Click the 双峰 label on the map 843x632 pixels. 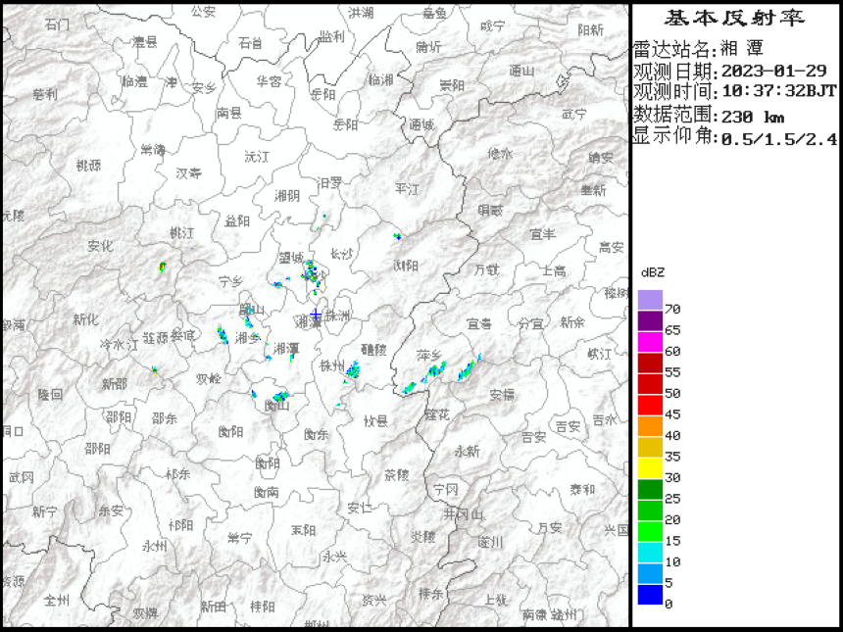coord(209,379)
